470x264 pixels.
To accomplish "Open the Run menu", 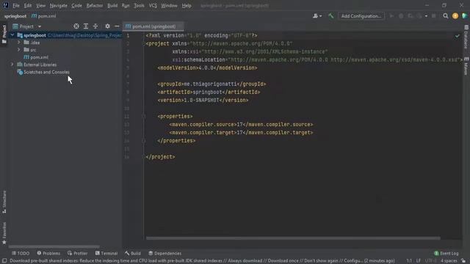I will coord(126,6).
